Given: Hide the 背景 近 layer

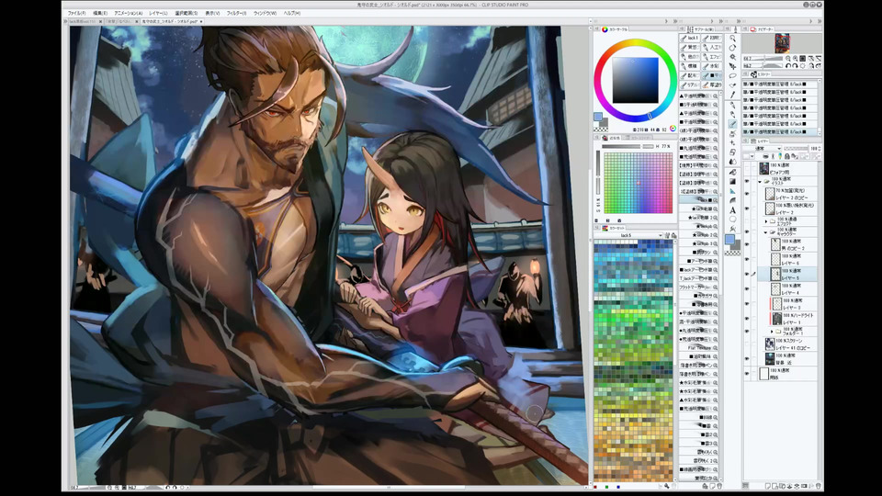Looking at the screenshot, I should click(747, 358).
